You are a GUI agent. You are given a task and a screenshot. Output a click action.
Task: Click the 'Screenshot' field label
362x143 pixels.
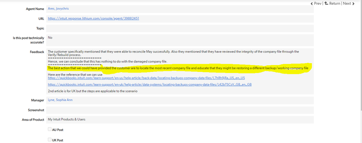(36, 110)
